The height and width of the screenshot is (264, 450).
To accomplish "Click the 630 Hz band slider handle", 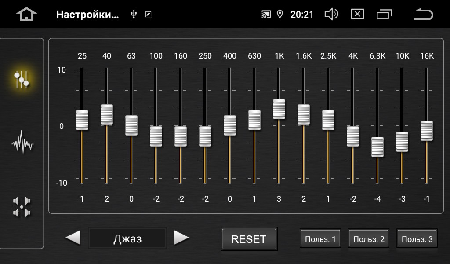I will (x=254, y=120).
